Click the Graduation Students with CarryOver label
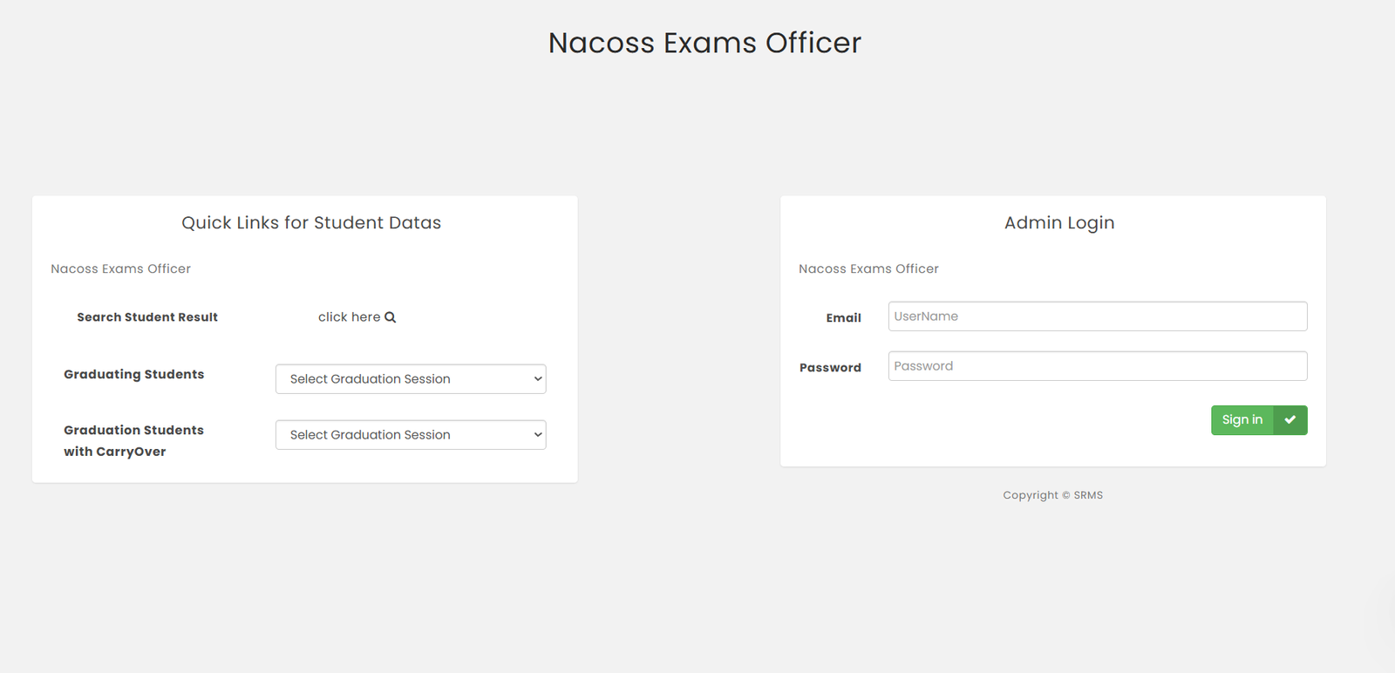1395x673 pixels. click(x=133, y=440)
